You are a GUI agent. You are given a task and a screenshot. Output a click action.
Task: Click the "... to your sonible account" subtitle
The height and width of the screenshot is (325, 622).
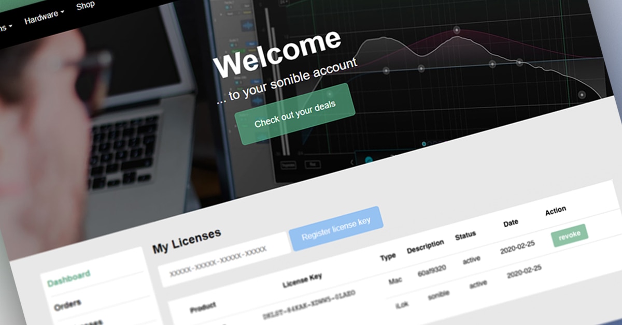[287, 80]
